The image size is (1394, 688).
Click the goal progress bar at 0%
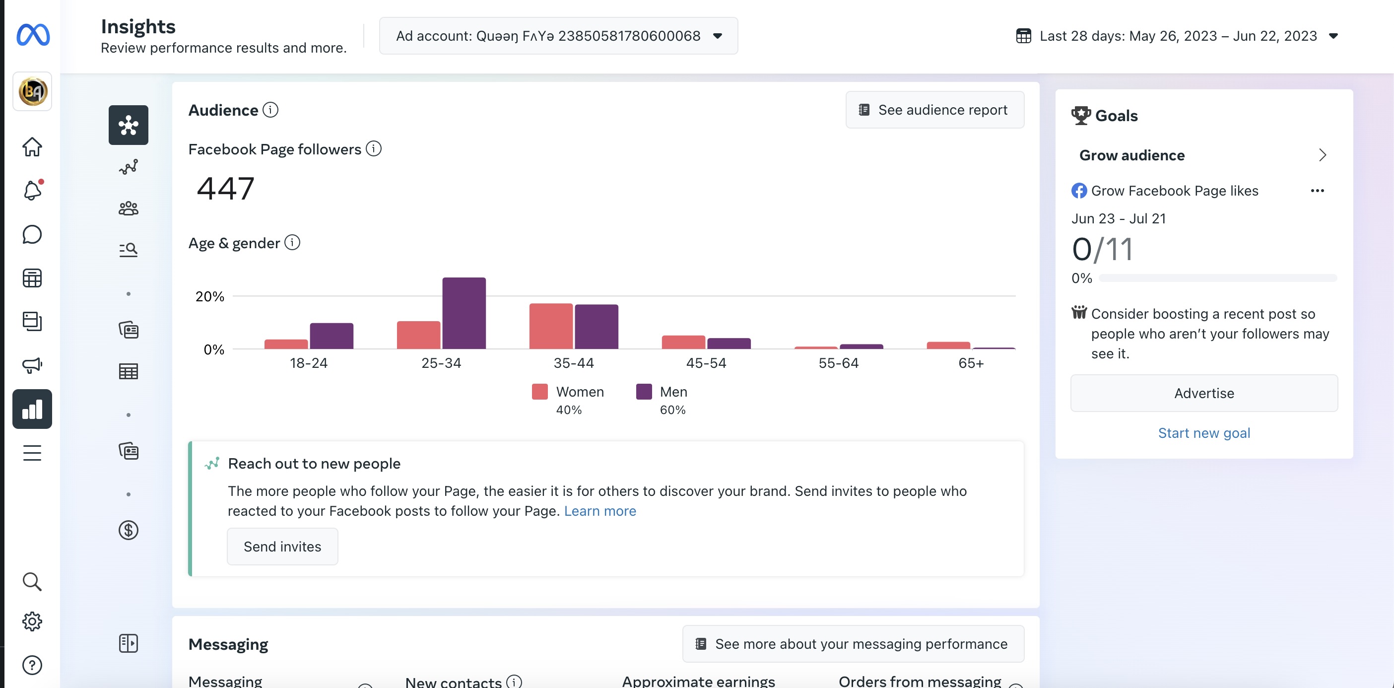pyautogui.click(x=1218, y=278)
